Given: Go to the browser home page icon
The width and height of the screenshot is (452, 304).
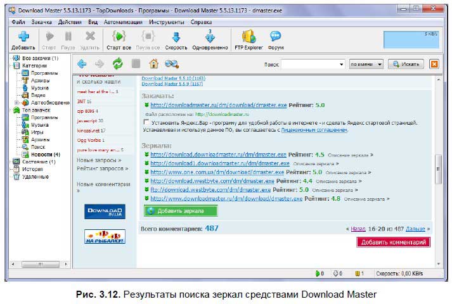Looking at the screenshot, I should (x=153, y=63).
